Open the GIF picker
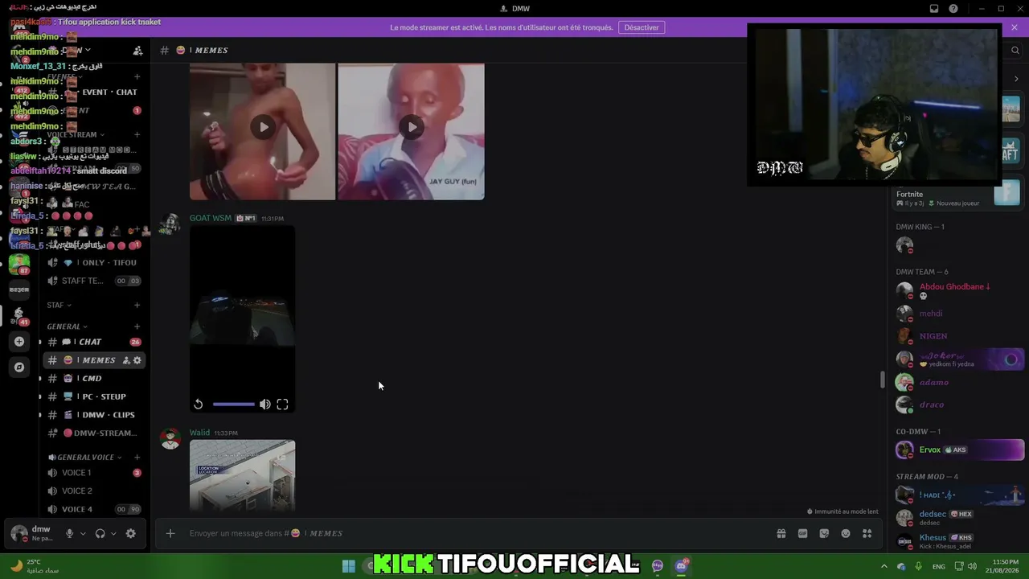The width and height of the screenshot is (1029, 579). pos(802,533)
